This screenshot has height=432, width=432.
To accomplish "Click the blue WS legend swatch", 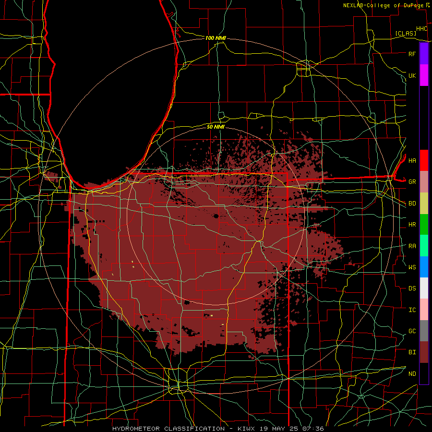I will pyautogui.click(x=424, y=267).
